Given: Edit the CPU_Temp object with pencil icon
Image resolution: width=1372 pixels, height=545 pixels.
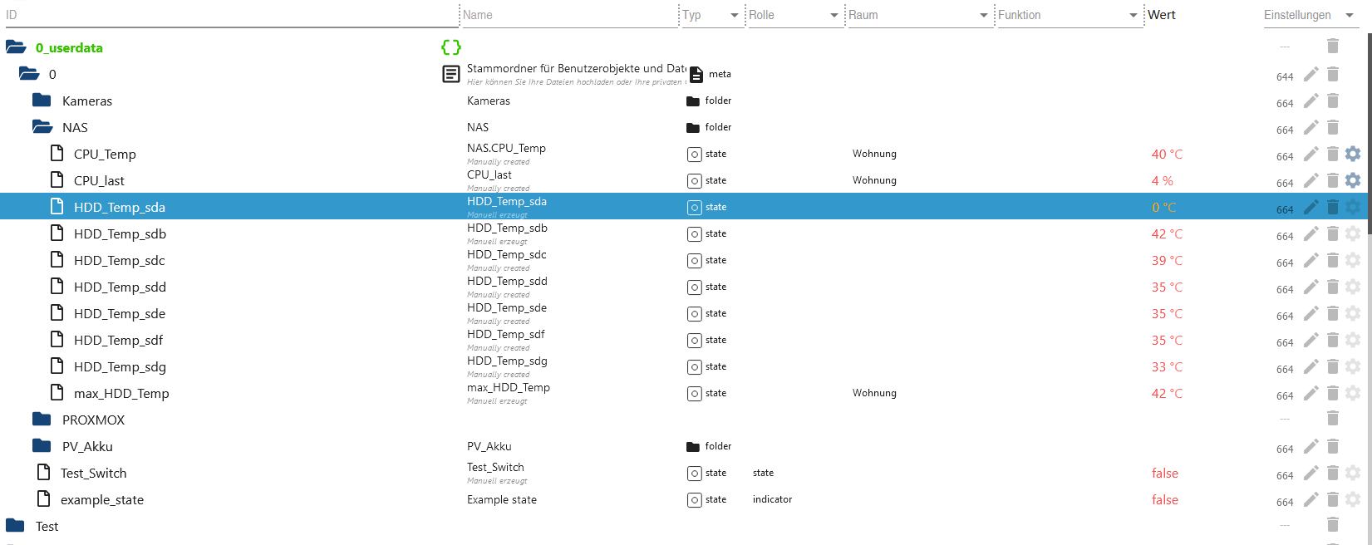Looking at the screenshot, I should point(1311,155).
